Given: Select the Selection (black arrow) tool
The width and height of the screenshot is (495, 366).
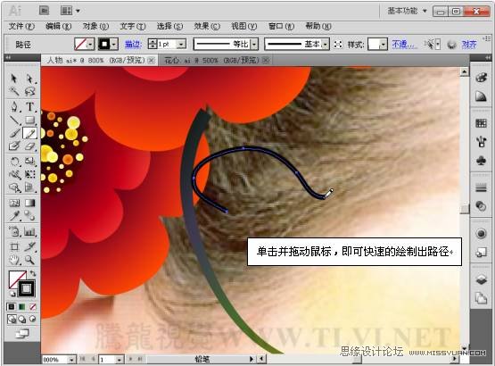Looking at the screenshot, I should click(x=14, y=79).
